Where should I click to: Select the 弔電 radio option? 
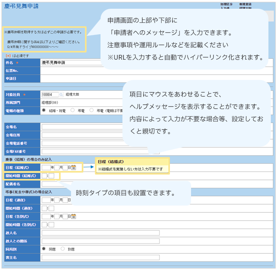click(x=73, y=110)
